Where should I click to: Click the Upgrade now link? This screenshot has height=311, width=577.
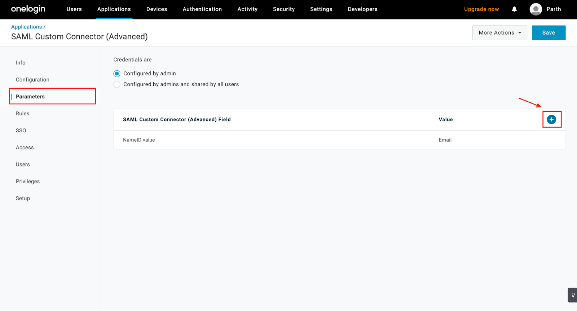coord(481,9)
